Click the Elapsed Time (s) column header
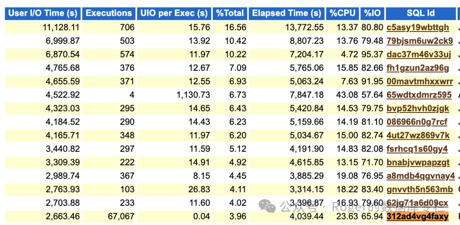 click(287, 13)
